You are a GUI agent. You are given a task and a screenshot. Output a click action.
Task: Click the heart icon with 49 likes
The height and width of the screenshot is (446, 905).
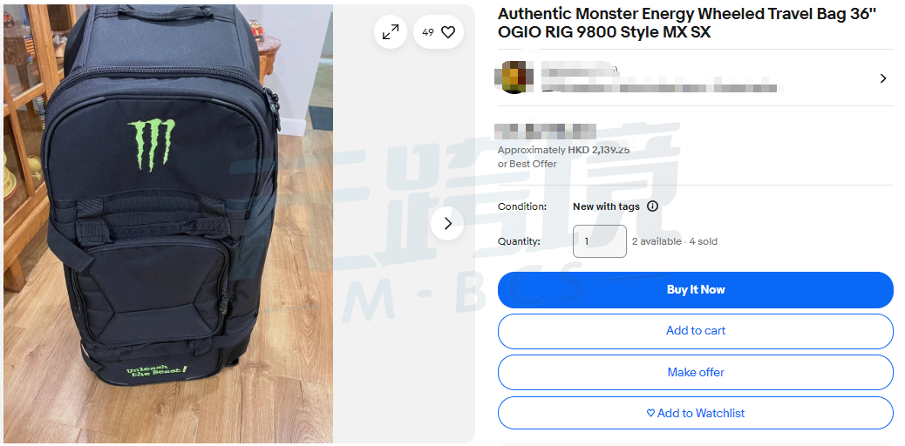(x=448, y=32)
